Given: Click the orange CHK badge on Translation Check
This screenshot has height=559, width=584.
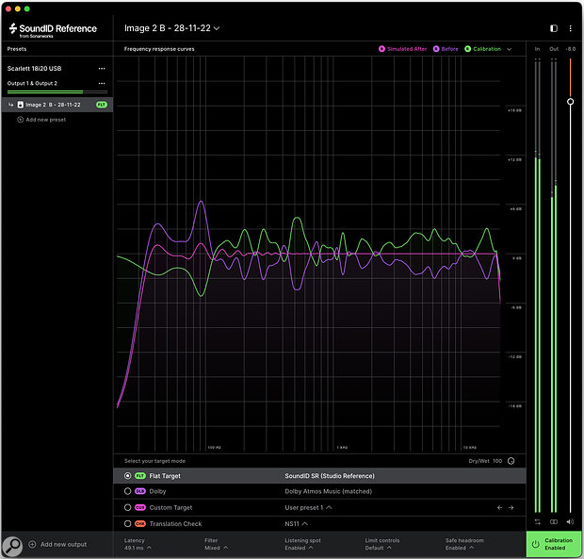Looking at the screenshot, I should click(140, 523).
